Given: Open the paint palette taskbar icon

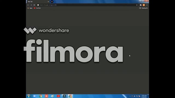Looking at the screenshot, I should click(52, 96).
